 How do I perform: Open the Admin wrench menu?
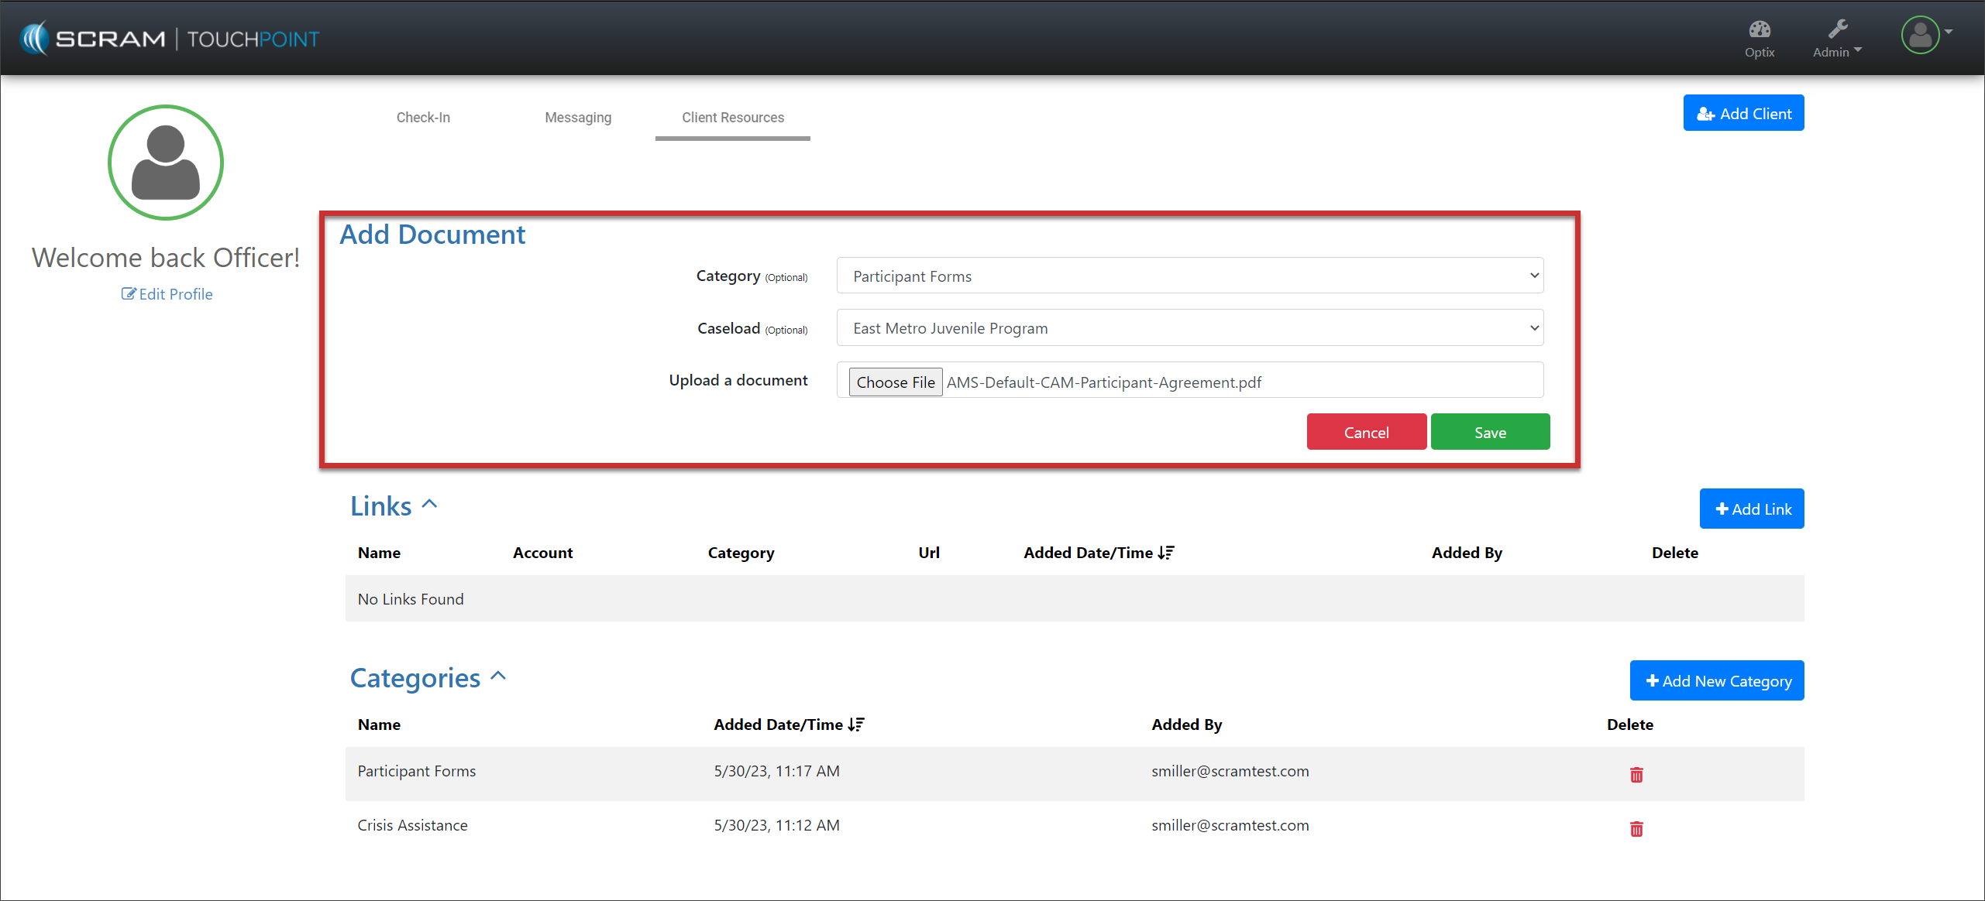[x=1836, y=37]
